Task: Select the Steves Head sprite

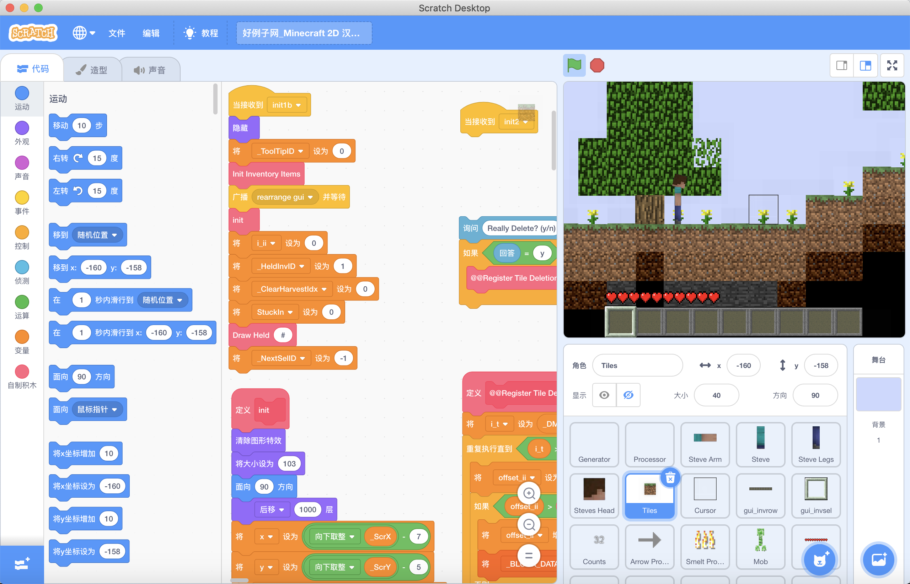Action: coord(594,496)
